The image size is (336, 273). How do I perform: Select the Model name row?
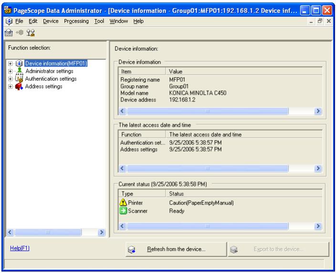(220, 93)
